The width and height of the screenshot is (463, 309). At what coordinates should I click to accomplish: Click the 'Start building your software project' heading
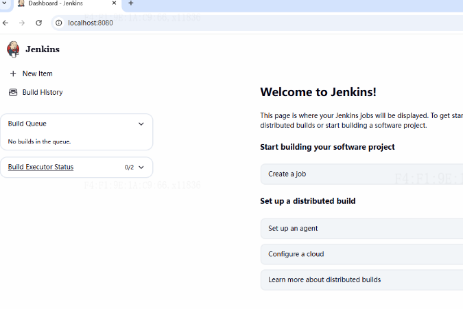[327, 147]
